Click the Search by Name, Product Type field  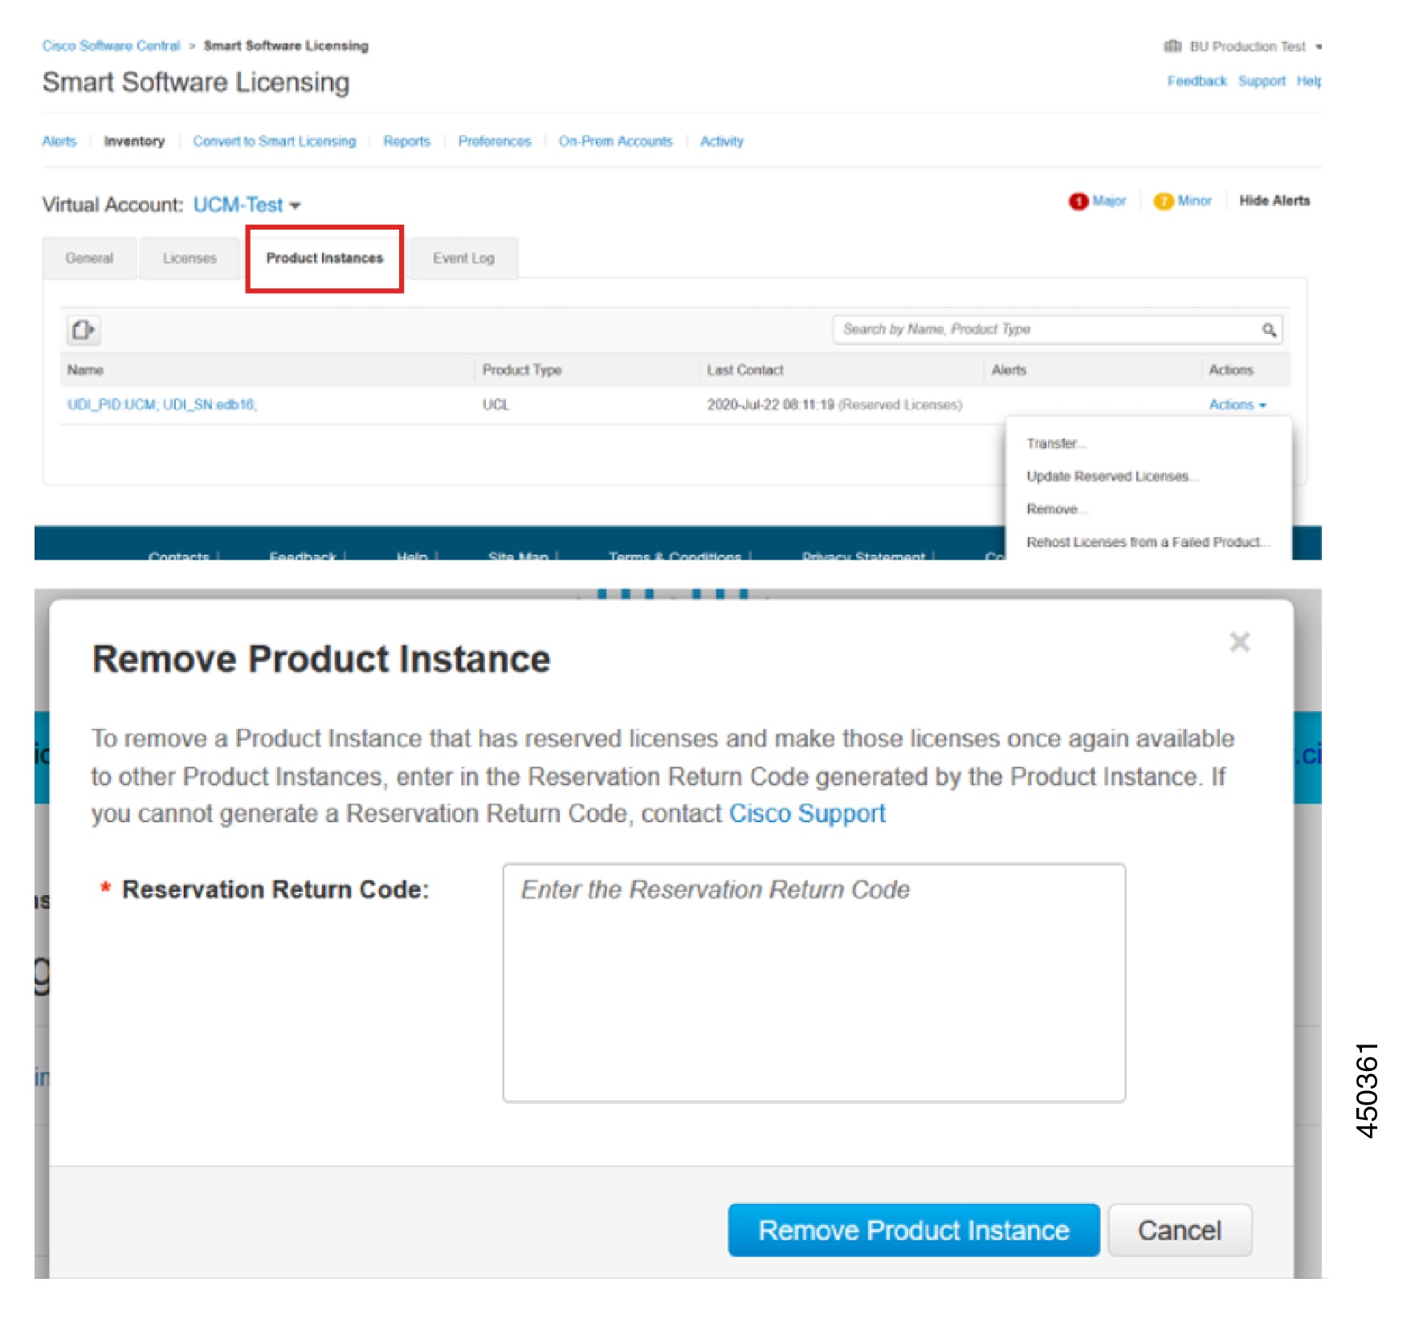coord(1004,329)
